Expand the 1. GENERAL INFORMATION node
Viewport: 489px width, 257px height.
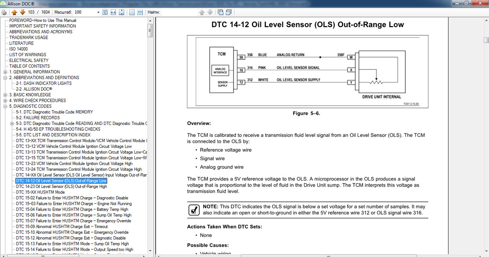(5, 72)
